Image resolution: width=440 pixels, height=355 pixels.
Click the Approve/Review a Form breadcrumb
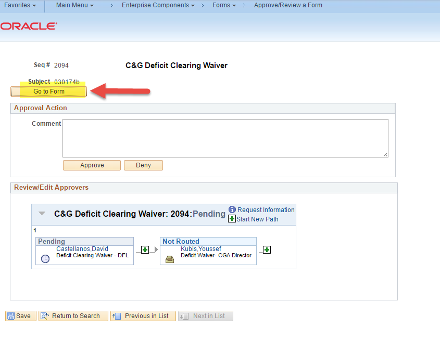[288, 5]
